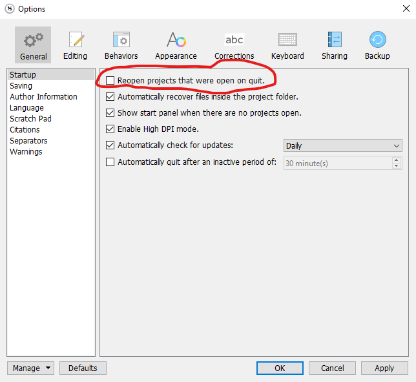
Task: Expand the Daily update frequency dropdown
Action: [342, 146]
